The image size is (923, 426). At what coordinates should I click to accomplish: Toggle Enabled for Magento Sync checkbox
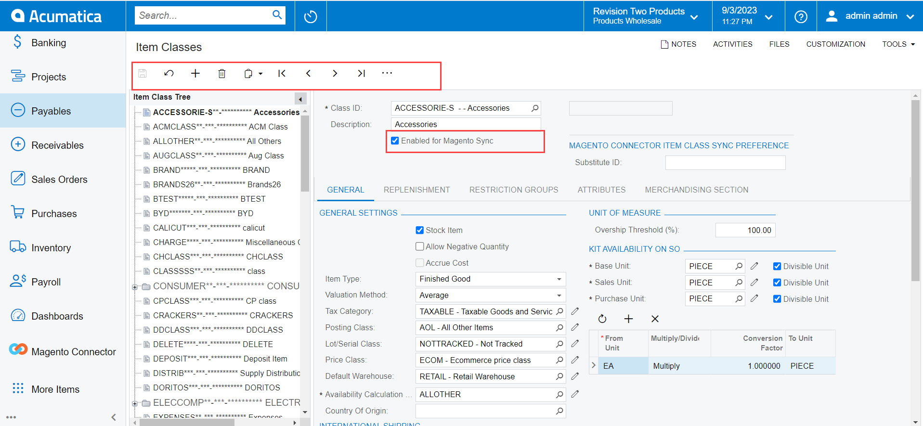pos(395,141)
